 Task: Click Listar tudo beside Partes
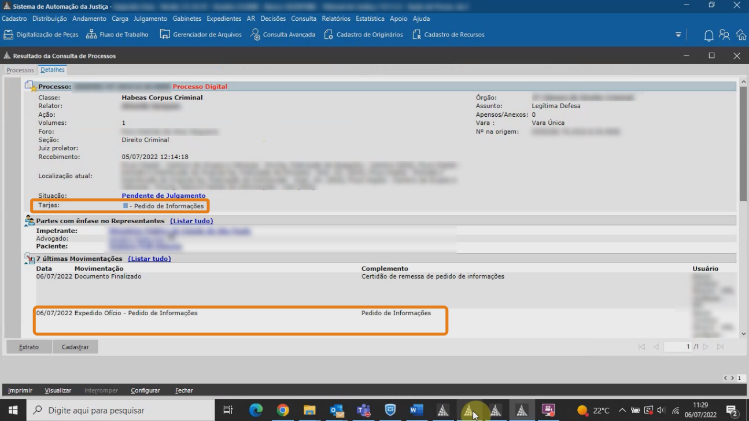pyautogui.click(x=191, y=221)
